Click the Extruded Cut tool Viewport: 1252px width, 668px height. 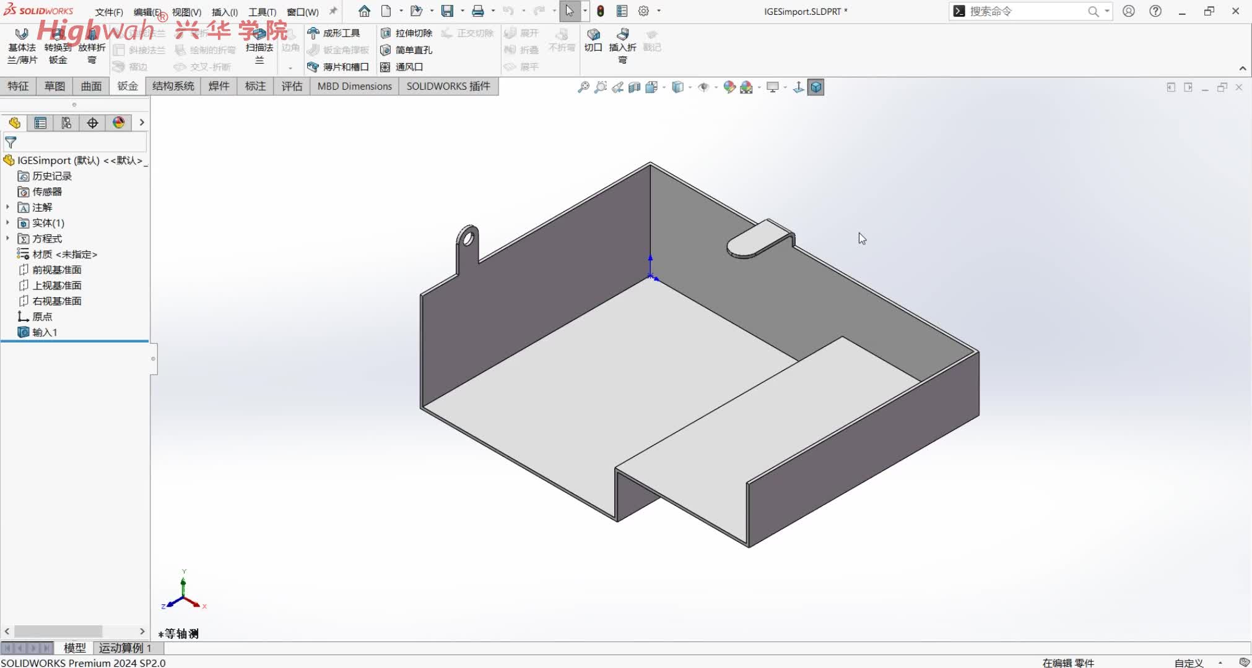[407, 33]
